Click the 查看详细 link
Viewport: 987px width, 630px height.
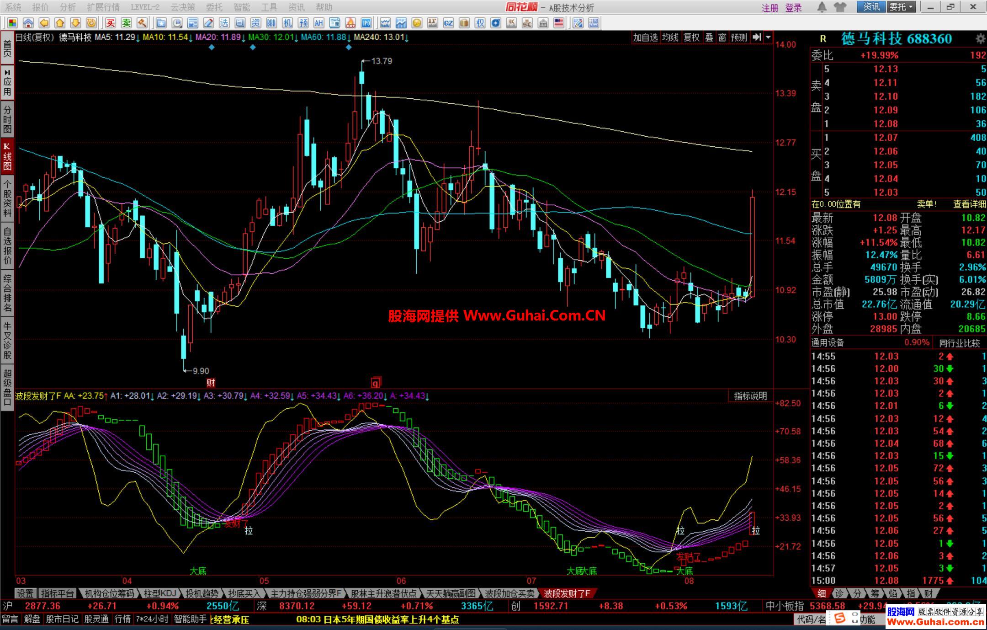tap(969, 204)
